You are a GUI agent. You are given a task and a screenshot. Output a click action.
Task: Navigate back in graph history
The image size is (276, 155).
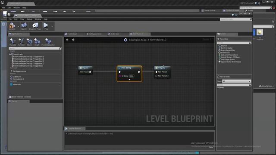[x=67, y=40]
